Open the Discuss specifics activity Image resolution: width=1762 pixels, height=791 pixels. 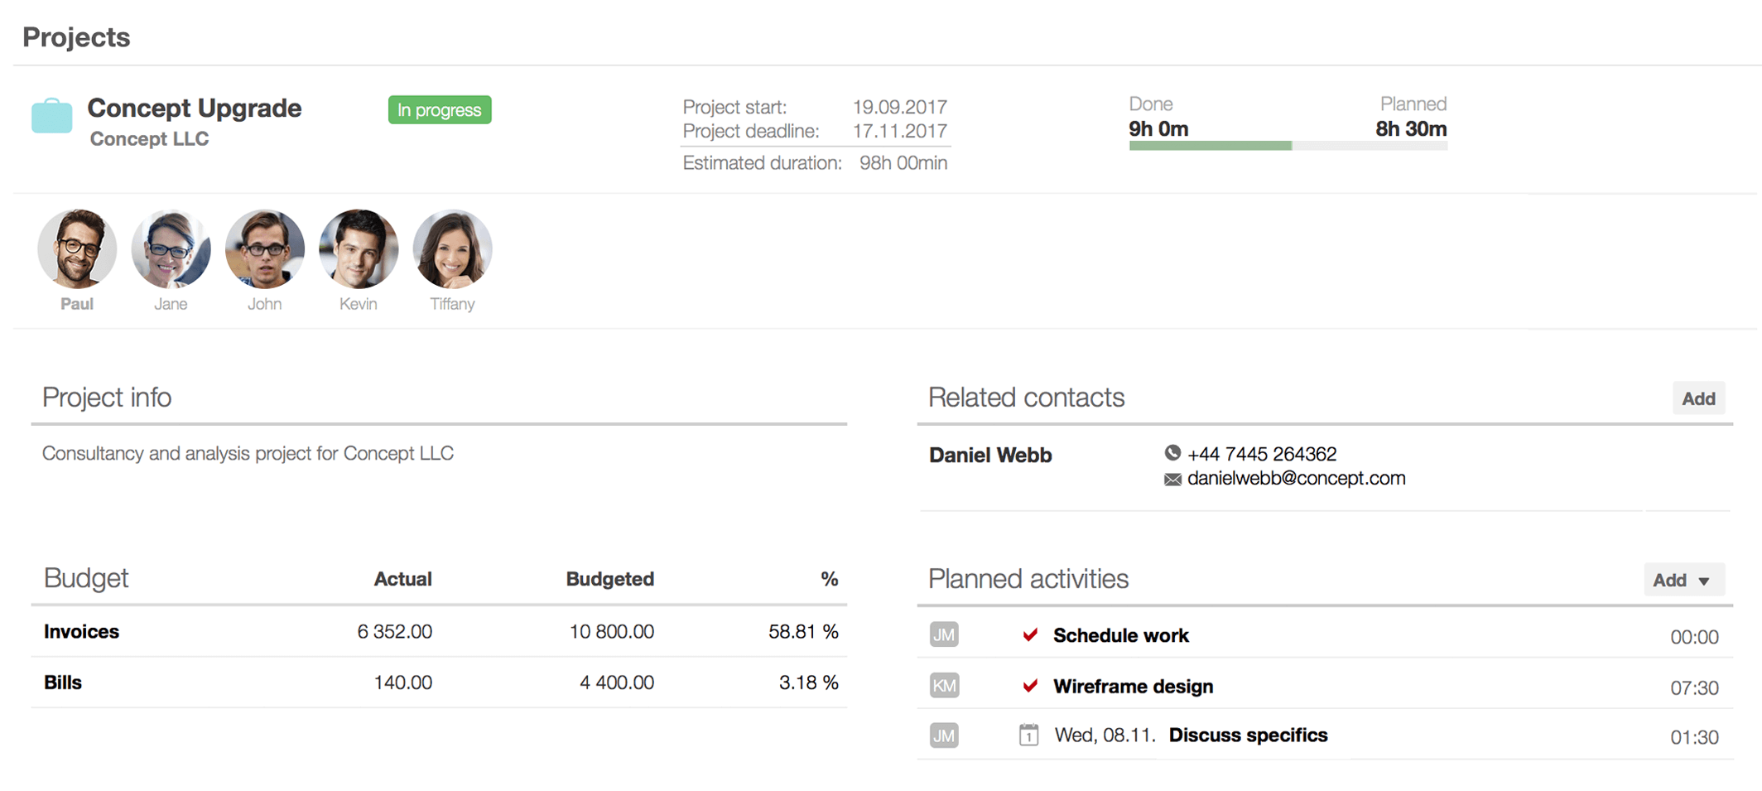click(1248, 735)
